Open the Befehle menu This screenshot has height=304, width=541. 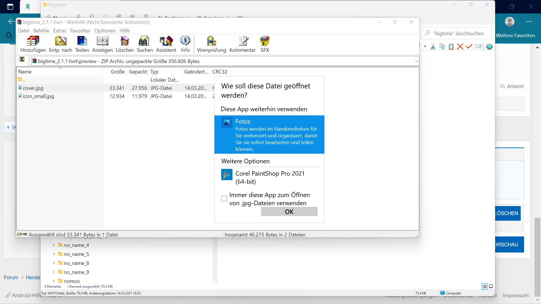[x=41, y=31]
